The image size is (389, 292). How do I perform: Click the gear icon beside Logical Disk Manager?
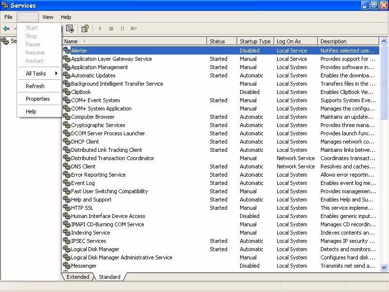[67, 249]
